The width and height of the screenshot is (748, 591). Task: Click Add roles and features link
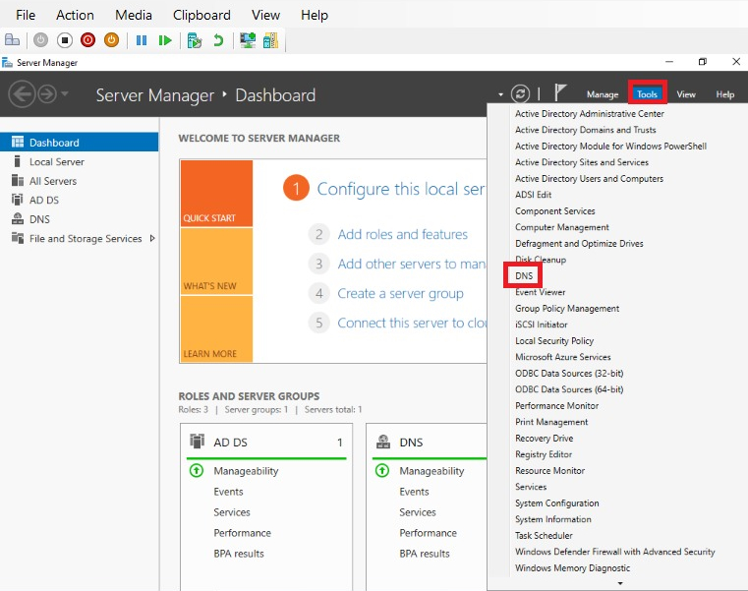click(403, 234)
